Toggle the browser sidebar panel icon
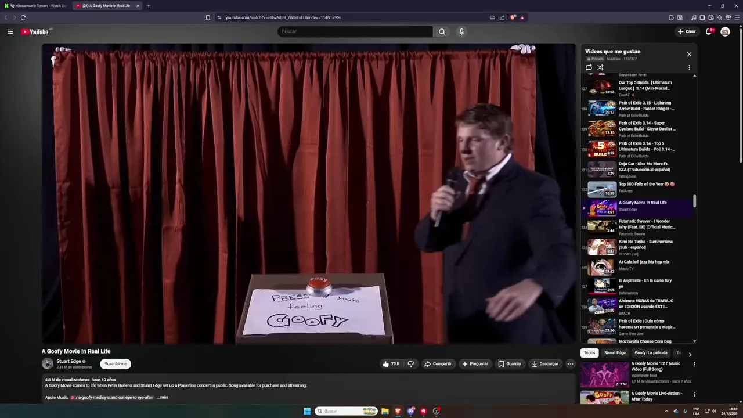Image resolution: width=743 pixels, height=418 pixels. pyautogui.click(x=702, y=17)
